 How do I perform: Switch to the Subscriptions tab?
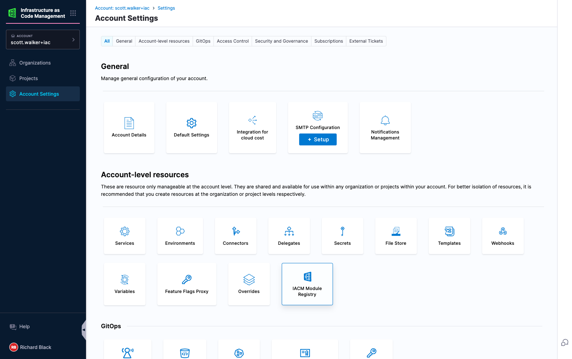tap(329, 41)
